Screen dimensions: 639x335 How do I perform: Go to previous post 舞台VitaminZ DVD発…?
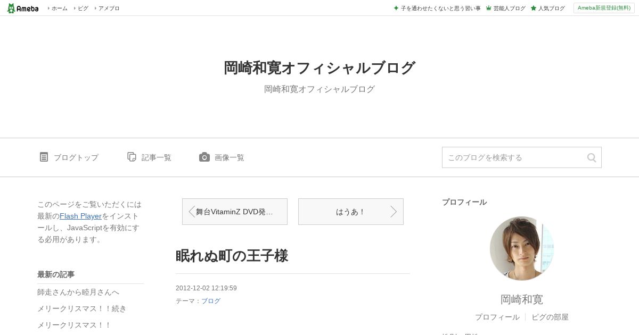pos(235,212)
